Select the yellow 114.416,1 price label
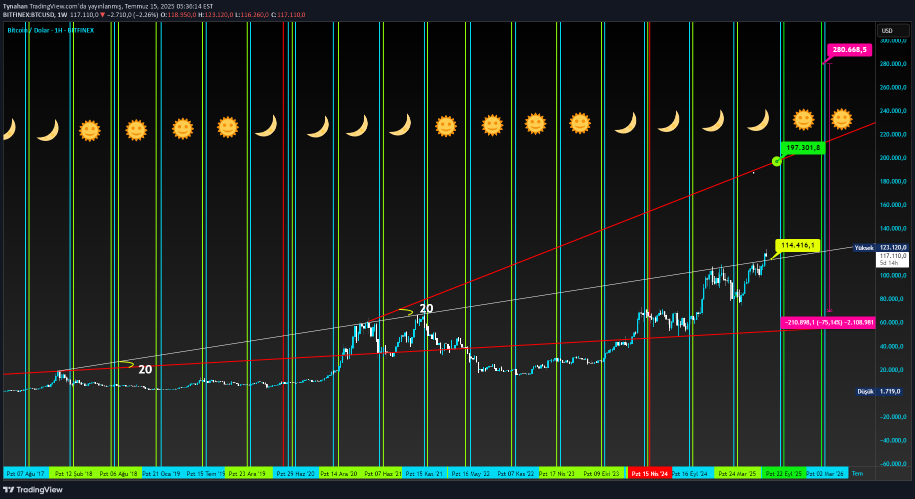The height and width of the screenshot is (499, 915). click(797, 245)
